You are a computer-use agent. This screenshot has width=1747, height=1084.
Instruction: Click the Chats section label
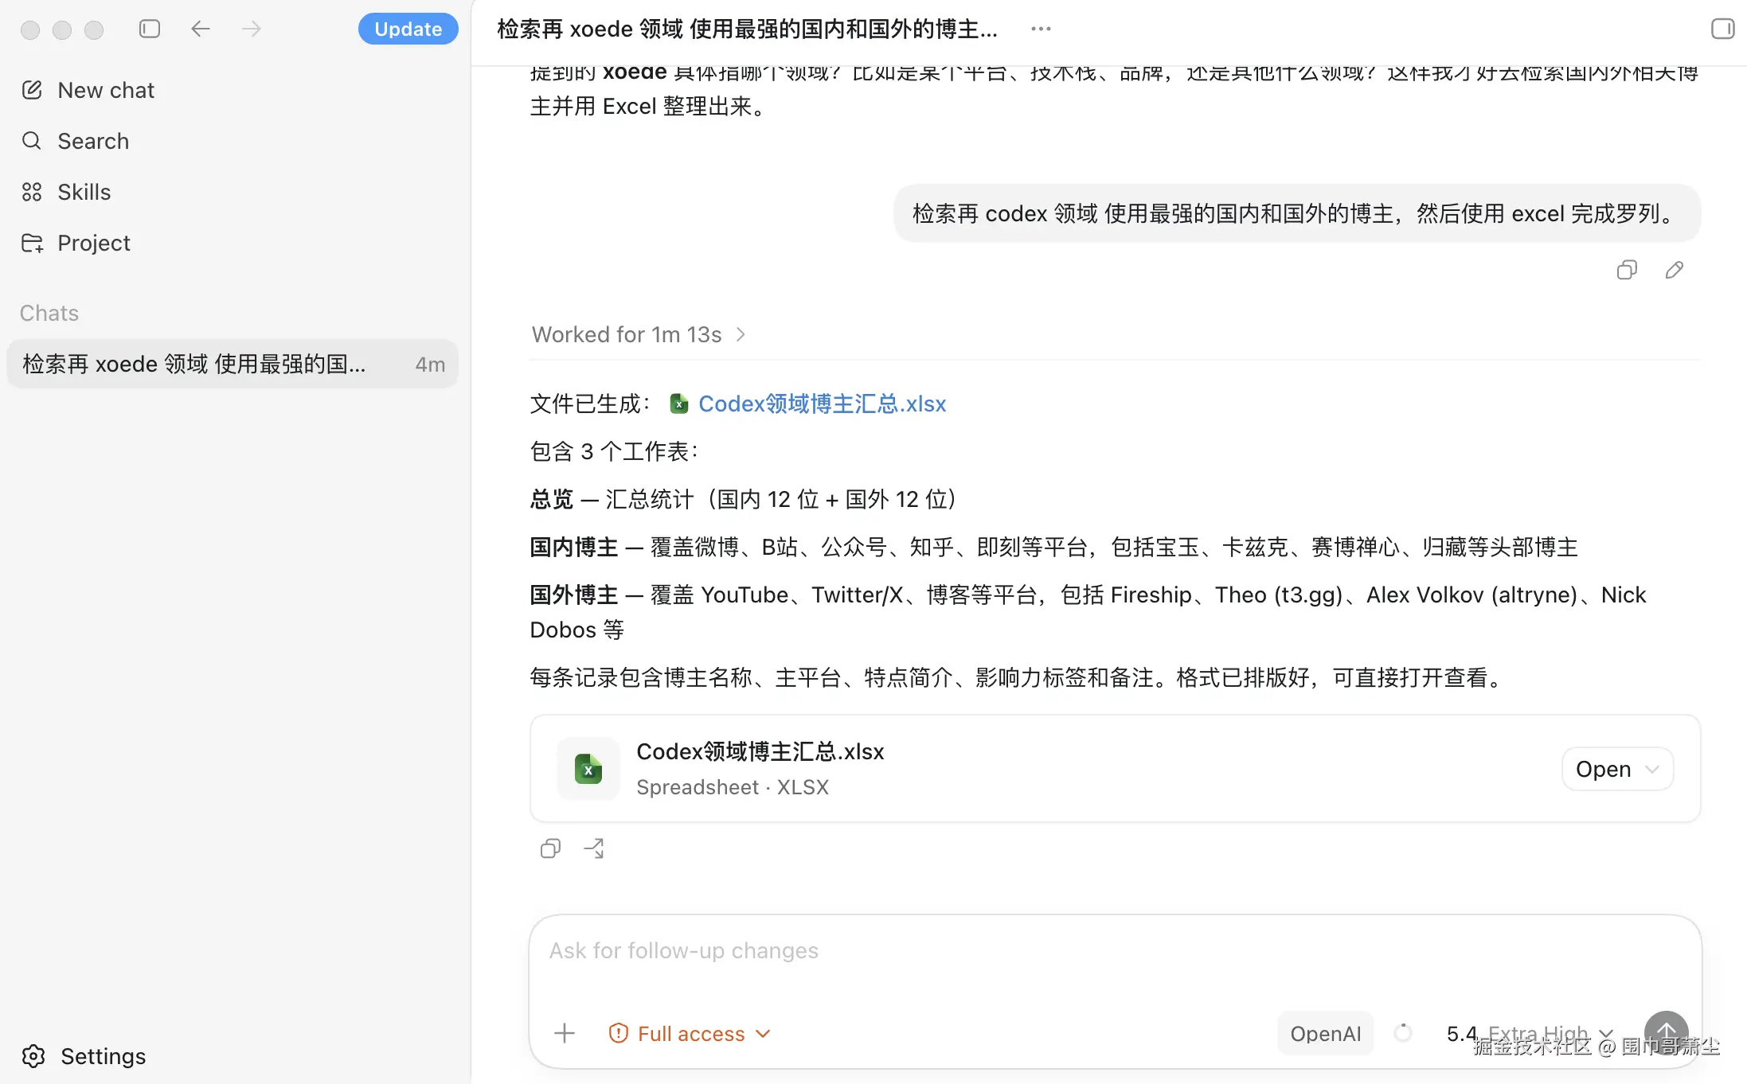coord(49,313)
